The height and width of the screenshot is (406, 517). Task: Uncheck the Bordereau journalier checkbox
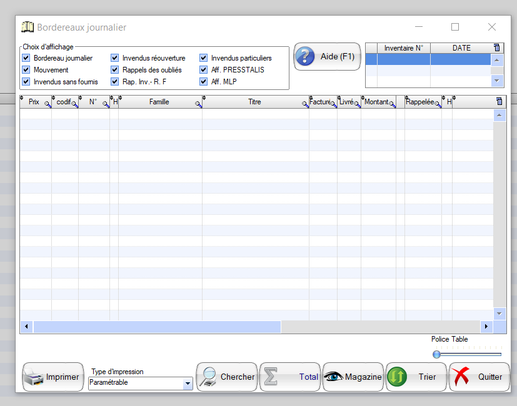(26, 58)
